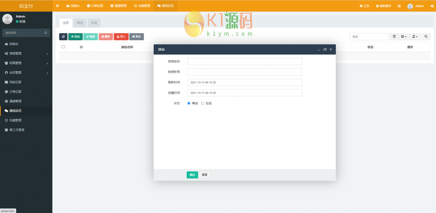Click the refresh icon in the toolbar
436x213 pixels.
[63, 37]
